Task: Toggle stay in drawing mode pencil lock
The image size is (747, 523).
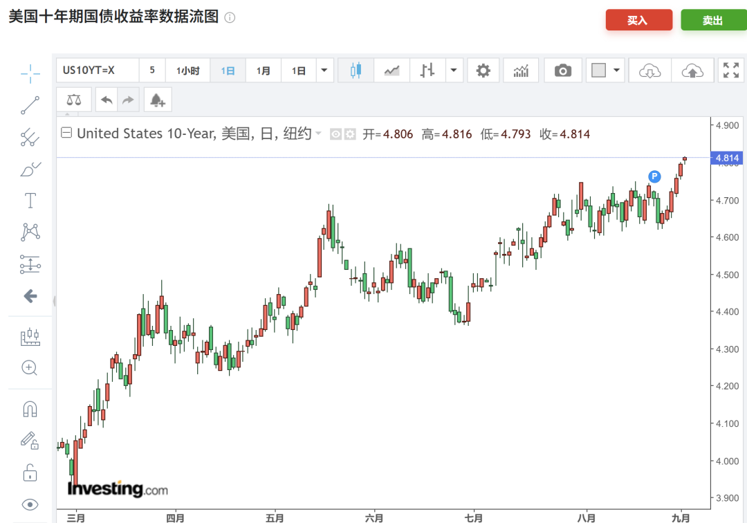Action: click(x=30, y=441)
